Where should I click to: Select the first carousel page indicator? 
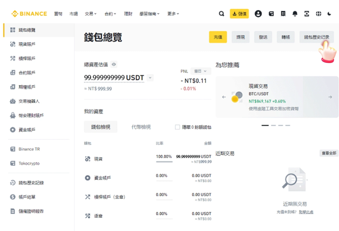[x=265, y=125]
